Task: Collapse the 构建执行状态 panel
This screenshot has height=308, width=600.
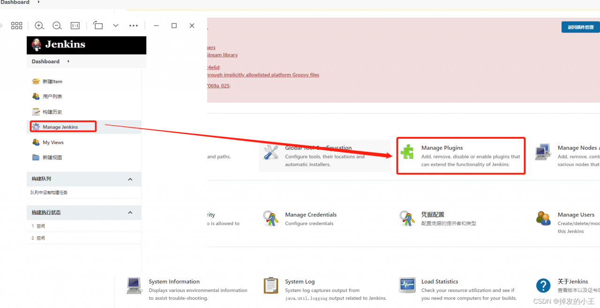Action: pos(130,212)
